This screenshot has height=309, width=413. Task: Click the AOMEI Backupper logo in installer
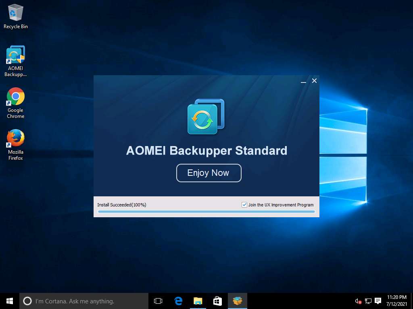click(x=206, y=116)
